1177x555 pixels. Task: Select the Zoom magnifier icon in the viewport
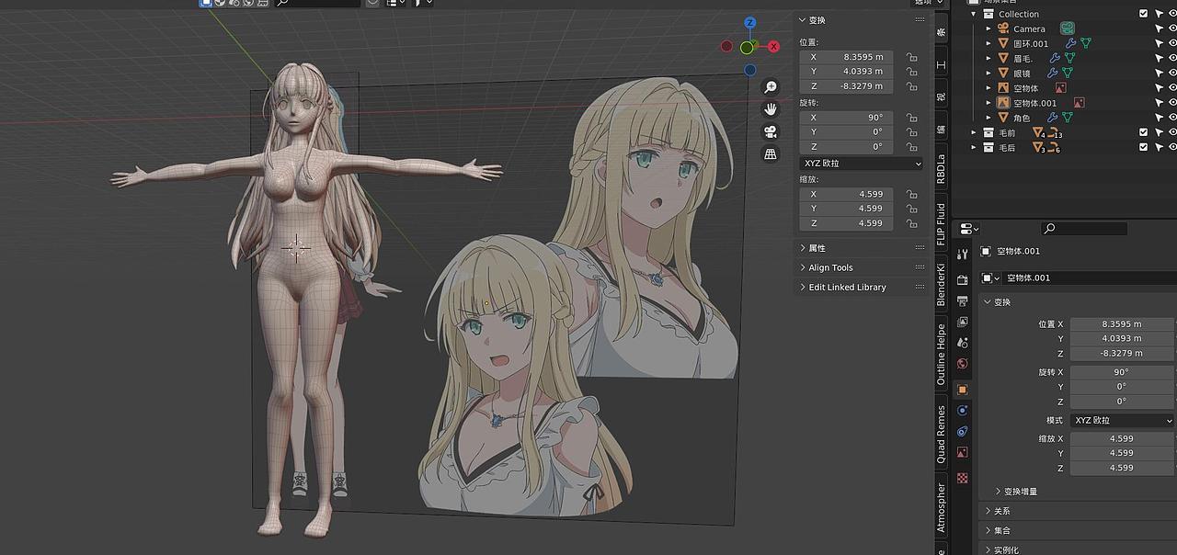coord(771,85)
